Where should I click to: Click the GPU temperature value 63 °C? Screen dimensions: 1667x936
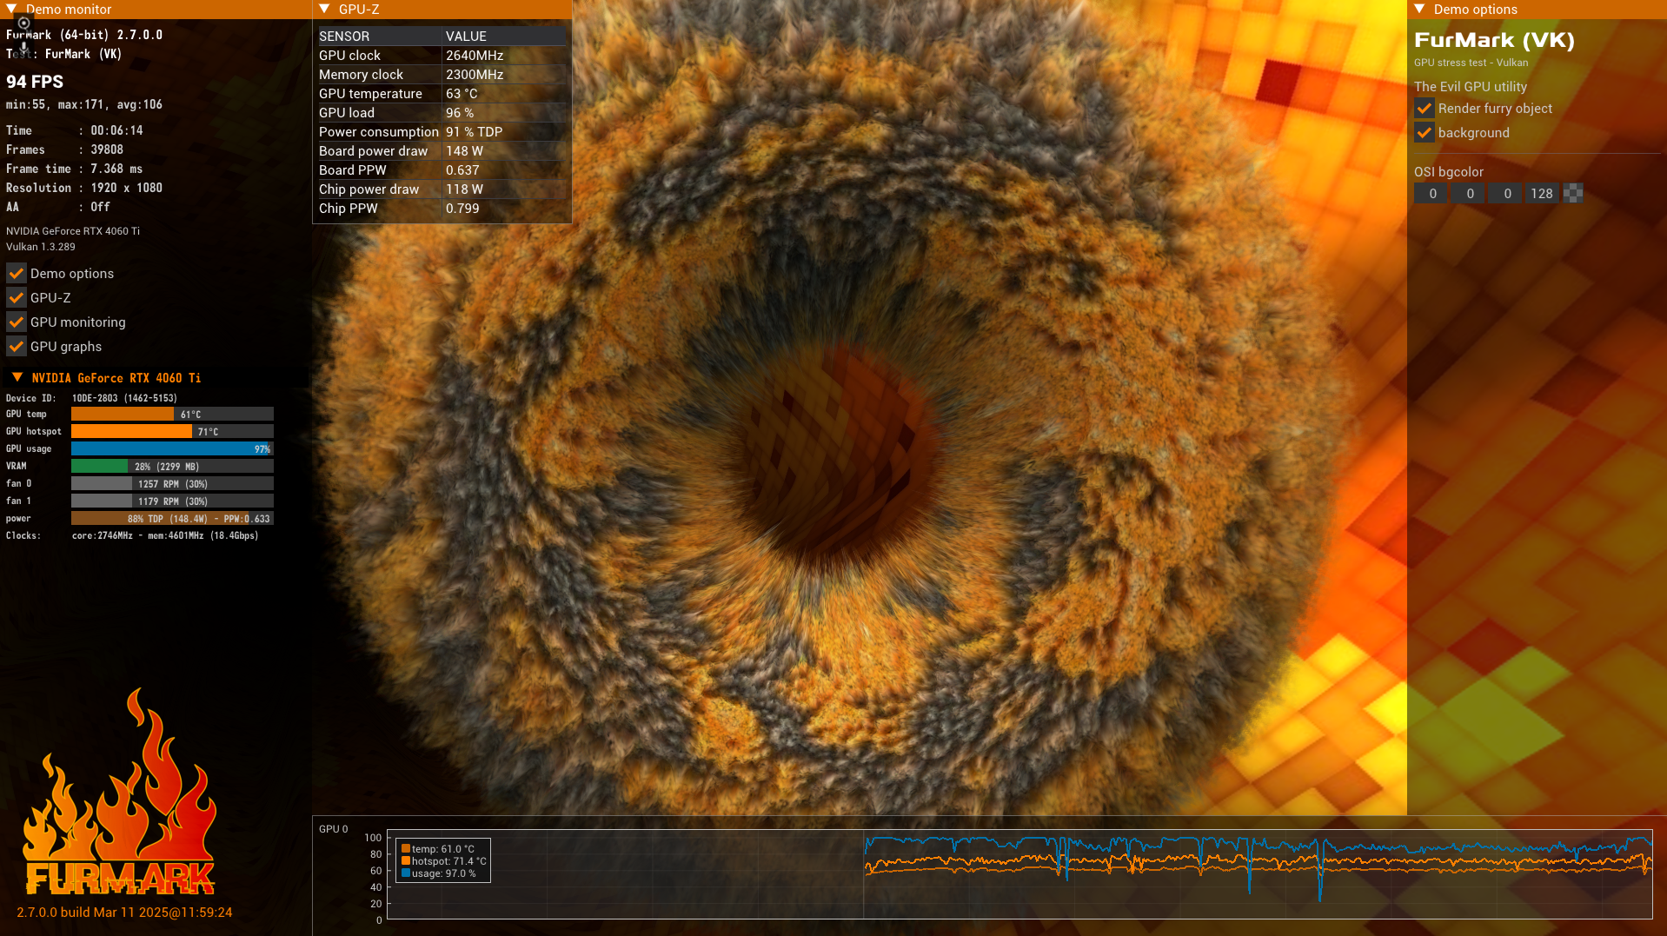click(462, 93)
